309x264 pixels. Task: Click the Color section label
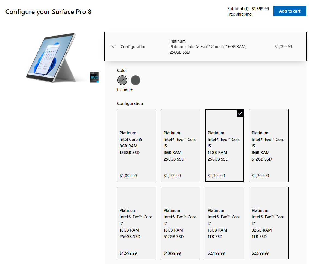122,70
